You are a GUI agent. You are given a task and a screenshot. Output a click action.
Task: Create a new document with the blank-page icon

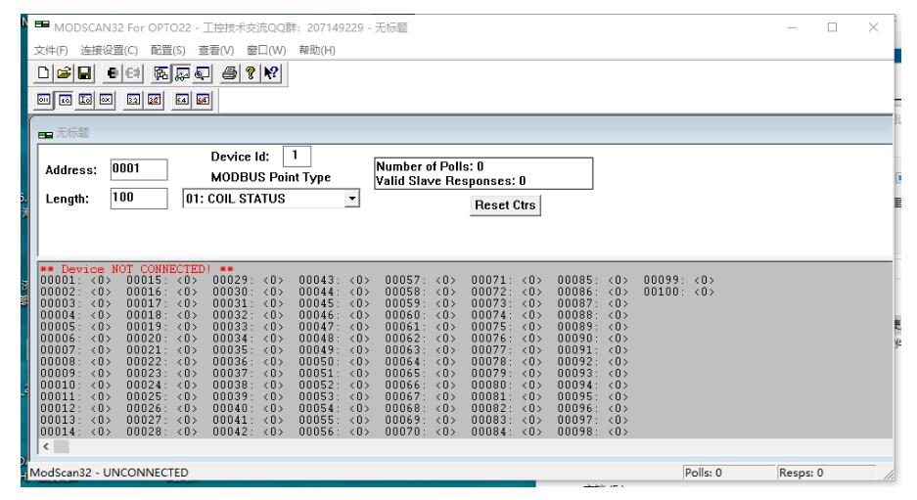point(43,73)
